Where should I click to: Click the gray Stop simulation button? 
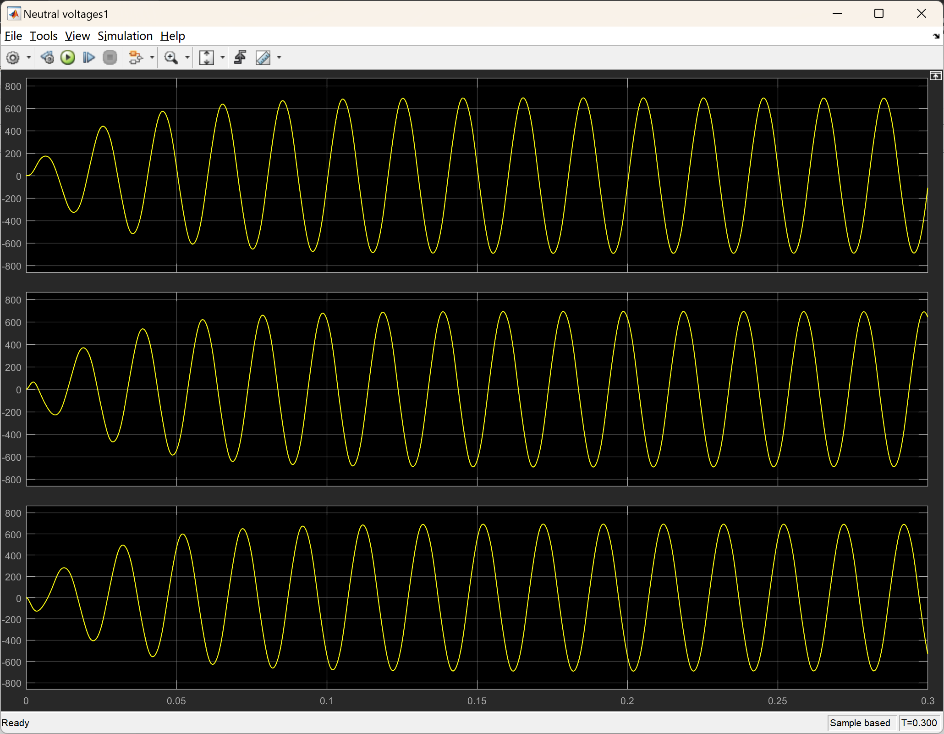point(110,58)
